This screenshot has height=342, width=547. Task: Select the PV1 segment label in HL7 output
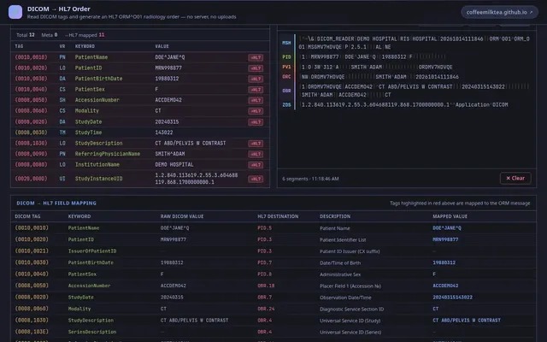286,67
